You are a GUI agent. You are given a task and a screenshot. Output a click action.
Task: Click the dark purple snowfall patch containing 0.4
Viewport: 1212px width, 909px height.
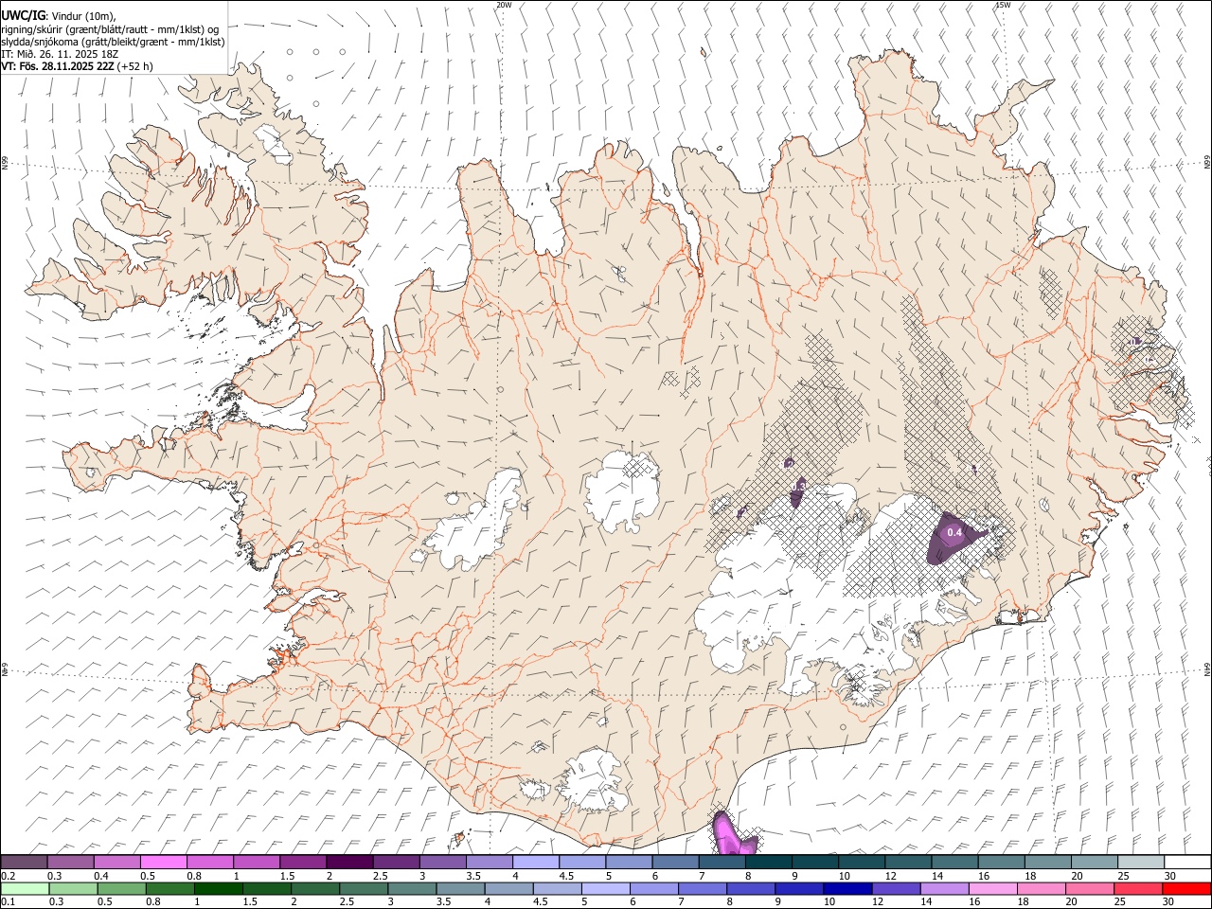pyautogui.click(x=952, y=538)
